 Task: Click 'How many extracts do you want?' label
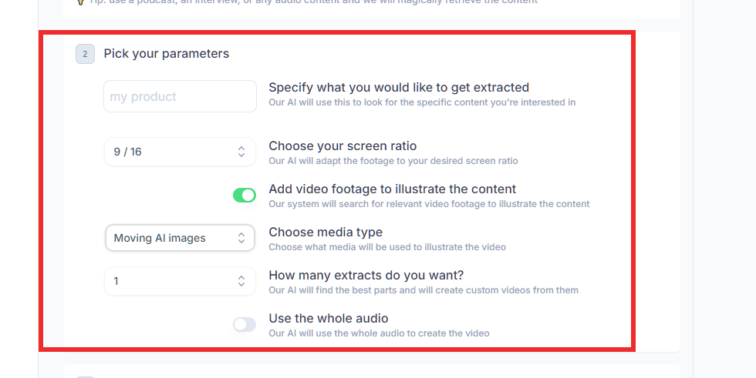(366, 276)
